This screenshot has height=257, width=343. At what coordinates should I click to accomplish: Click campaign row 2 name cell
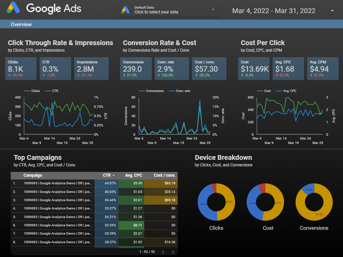tap(58, 192)
